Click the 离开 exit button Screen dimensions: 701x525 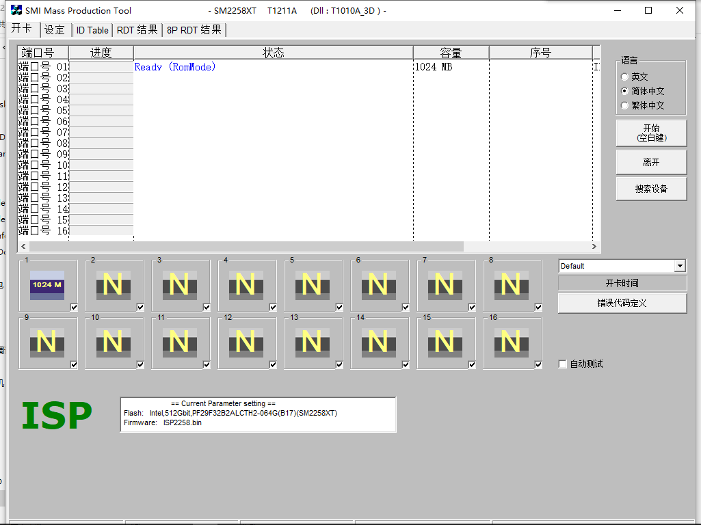[x=651, y=162]
